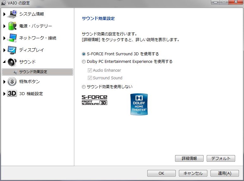
Task: Open the ネットワーク・接続 category
Action: [38, 38]
